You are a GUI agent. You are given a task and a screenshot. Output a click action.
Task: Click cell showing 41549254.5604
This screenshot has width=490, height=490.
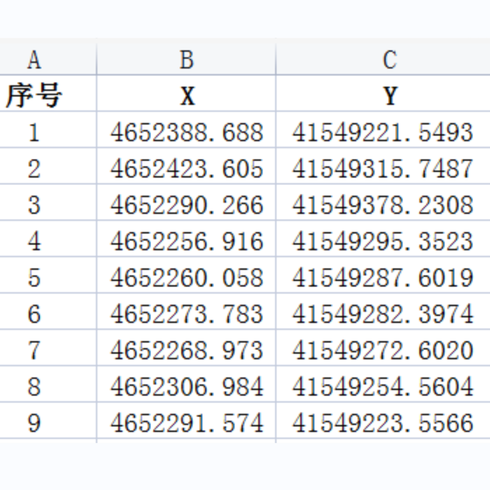384,384
